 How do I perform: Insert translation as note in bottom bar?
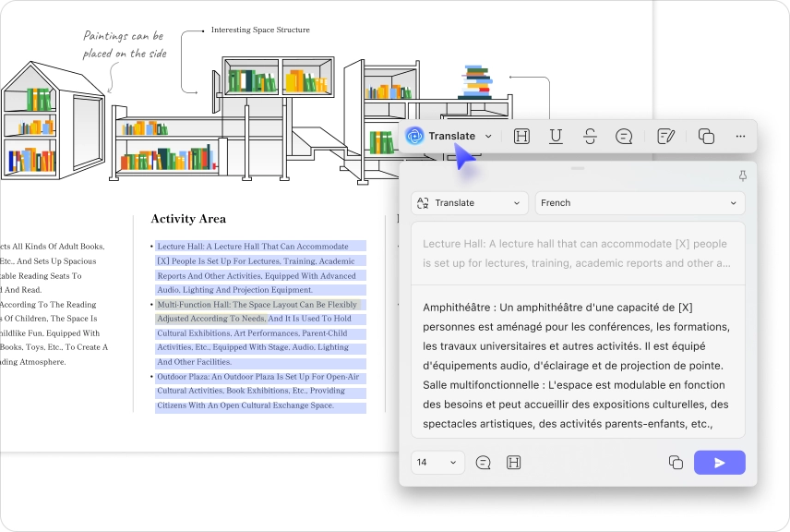(483, 463)
